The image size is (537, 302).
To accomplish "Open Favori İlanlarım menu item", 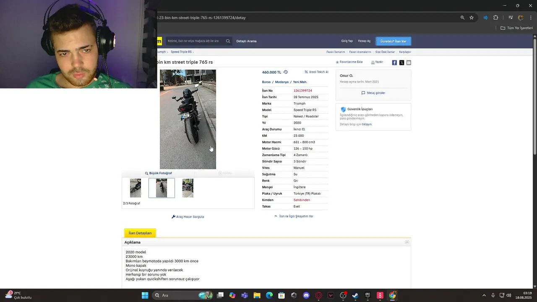I will tap(336, 52).
